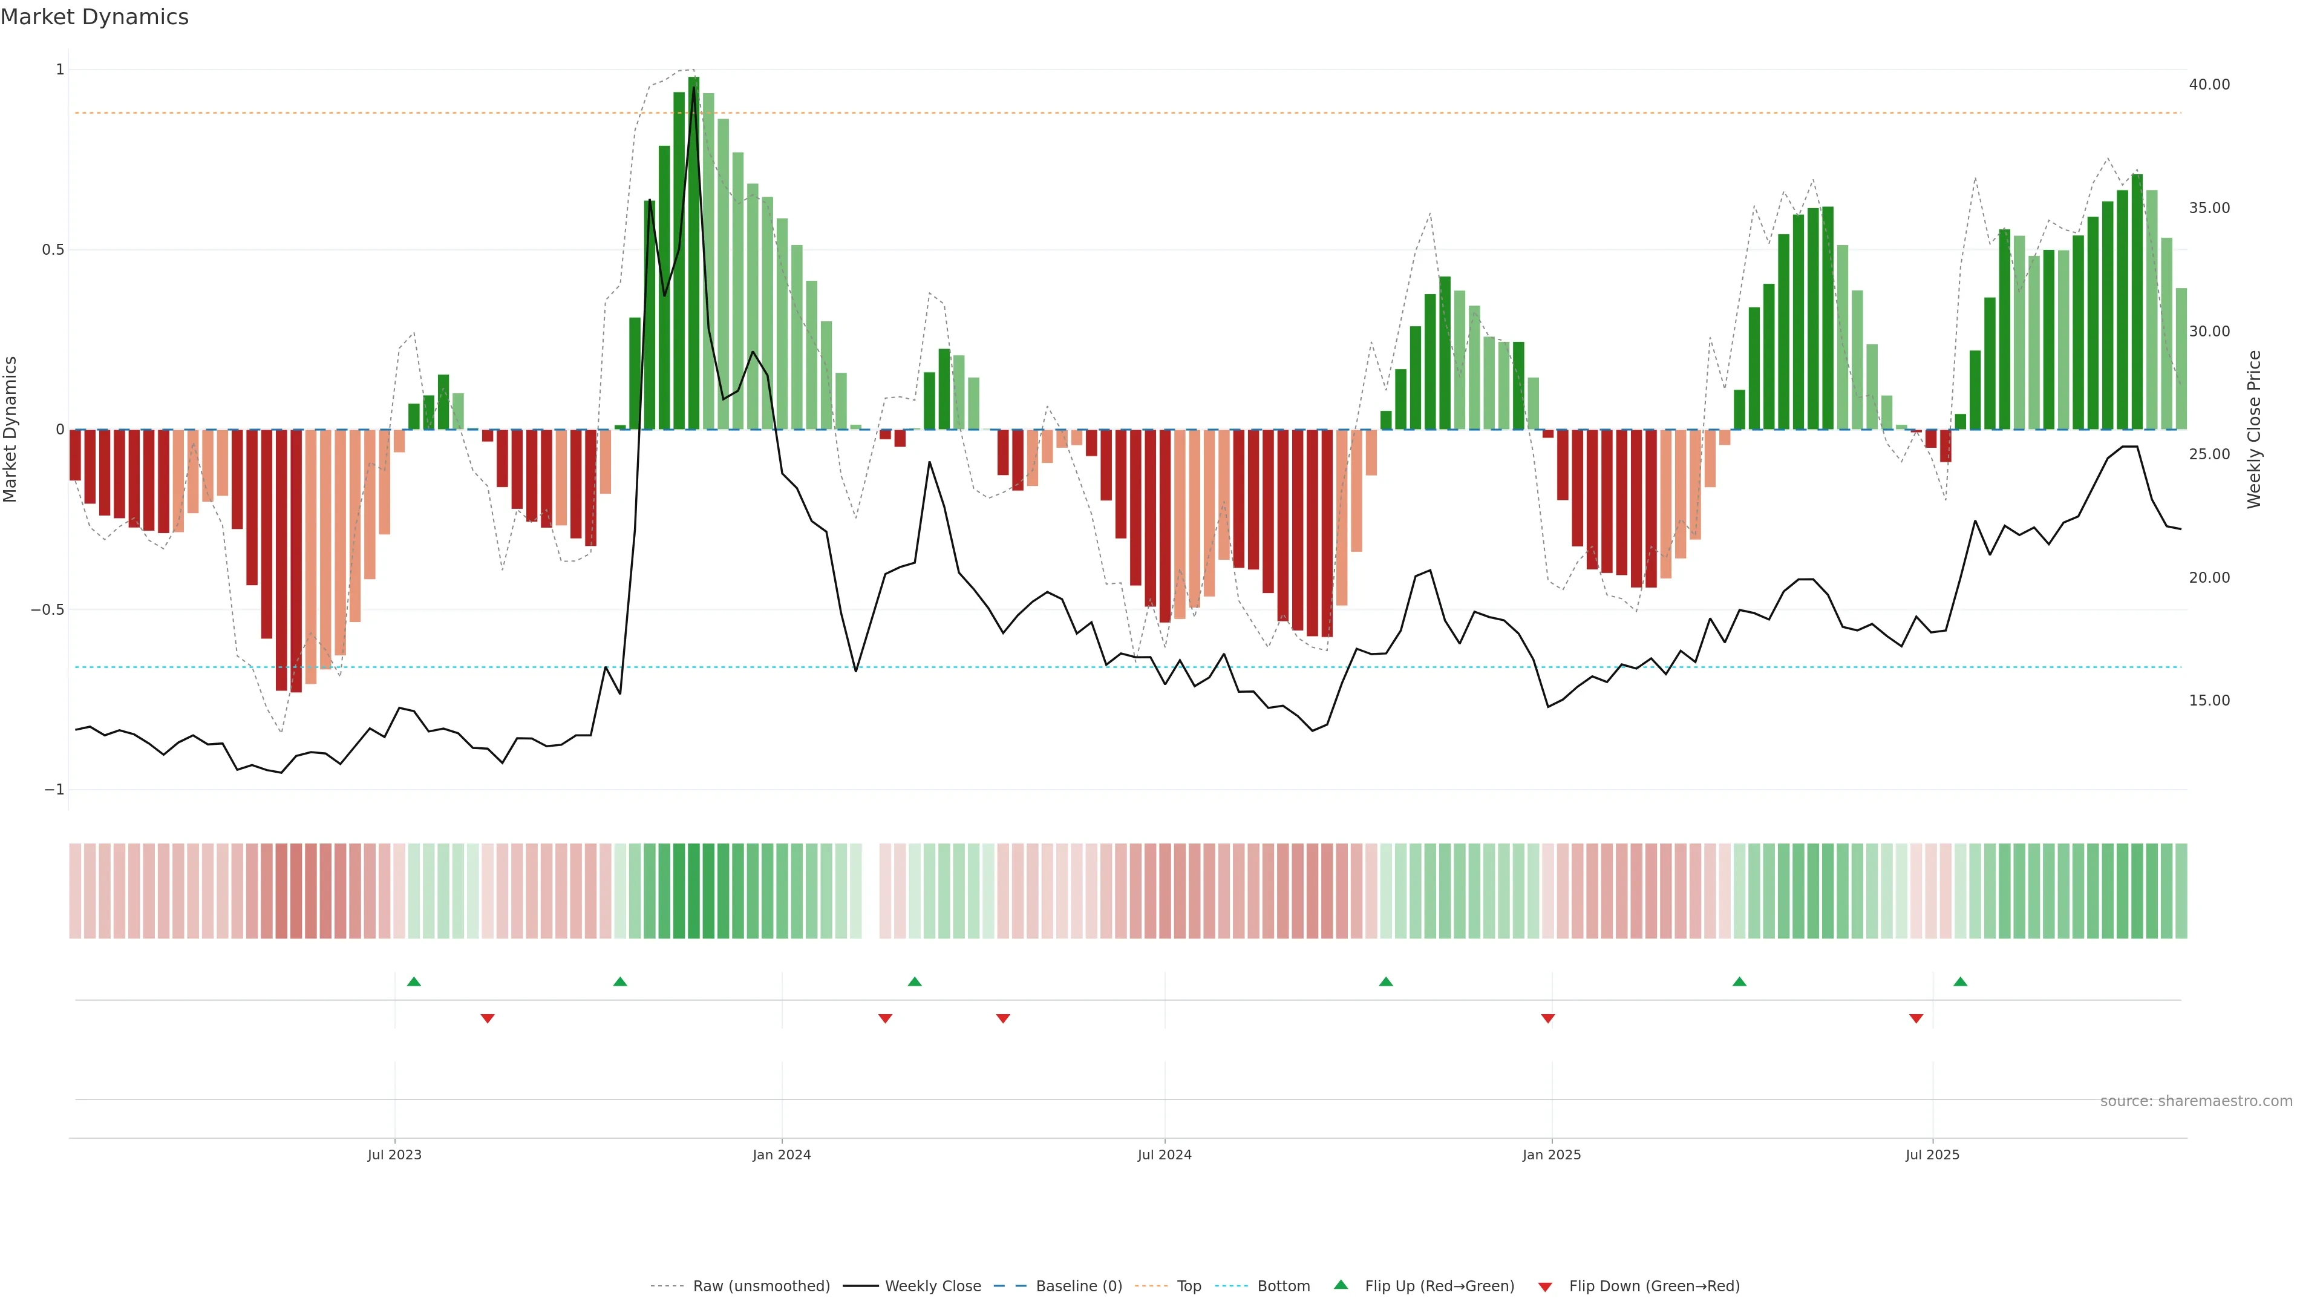Click the green Flip Up triangle in the legend
Image resolution: width=2323 pixels, height=1307 pixels.
(1341, 1285)
